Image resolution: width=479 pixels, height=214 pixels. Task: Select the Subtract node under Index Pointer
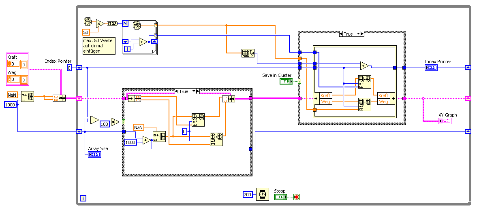click(x=94, y=120)
